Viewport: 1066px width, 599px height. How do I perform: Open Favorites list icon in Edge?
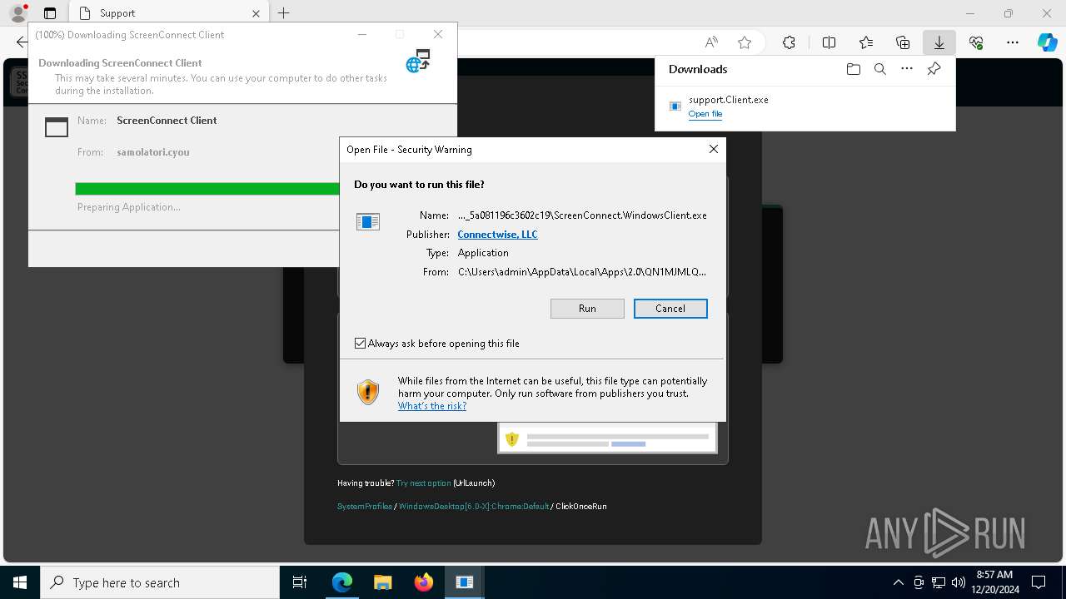pyautogui.click(x=866, y=42)
